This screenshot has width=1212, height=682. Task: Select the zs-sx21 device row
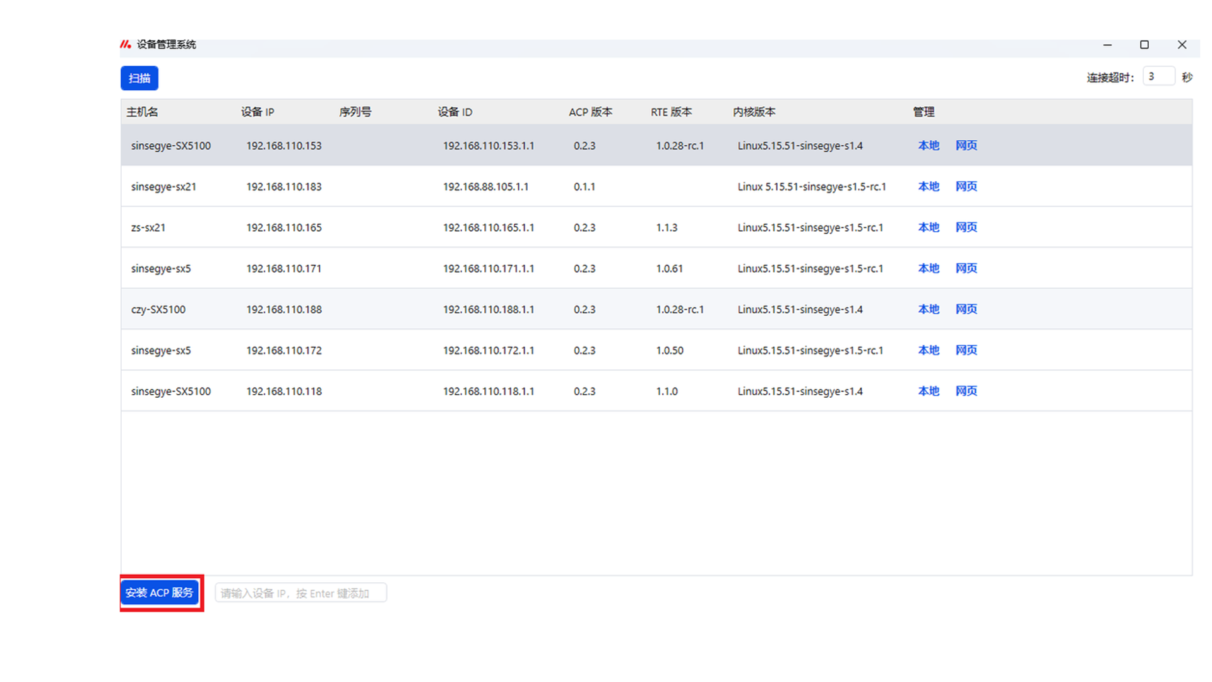(x=148, y=227)
